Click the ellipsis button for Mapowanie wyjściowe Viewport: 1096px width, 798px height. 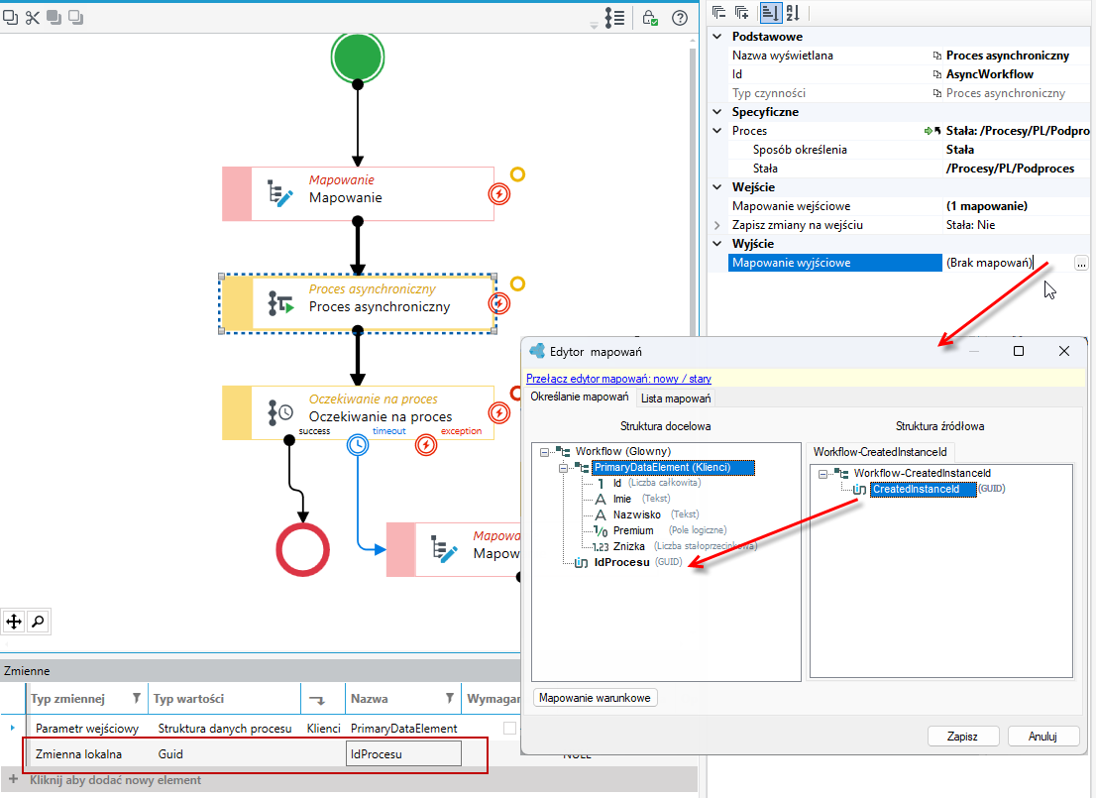(1080, 263)
